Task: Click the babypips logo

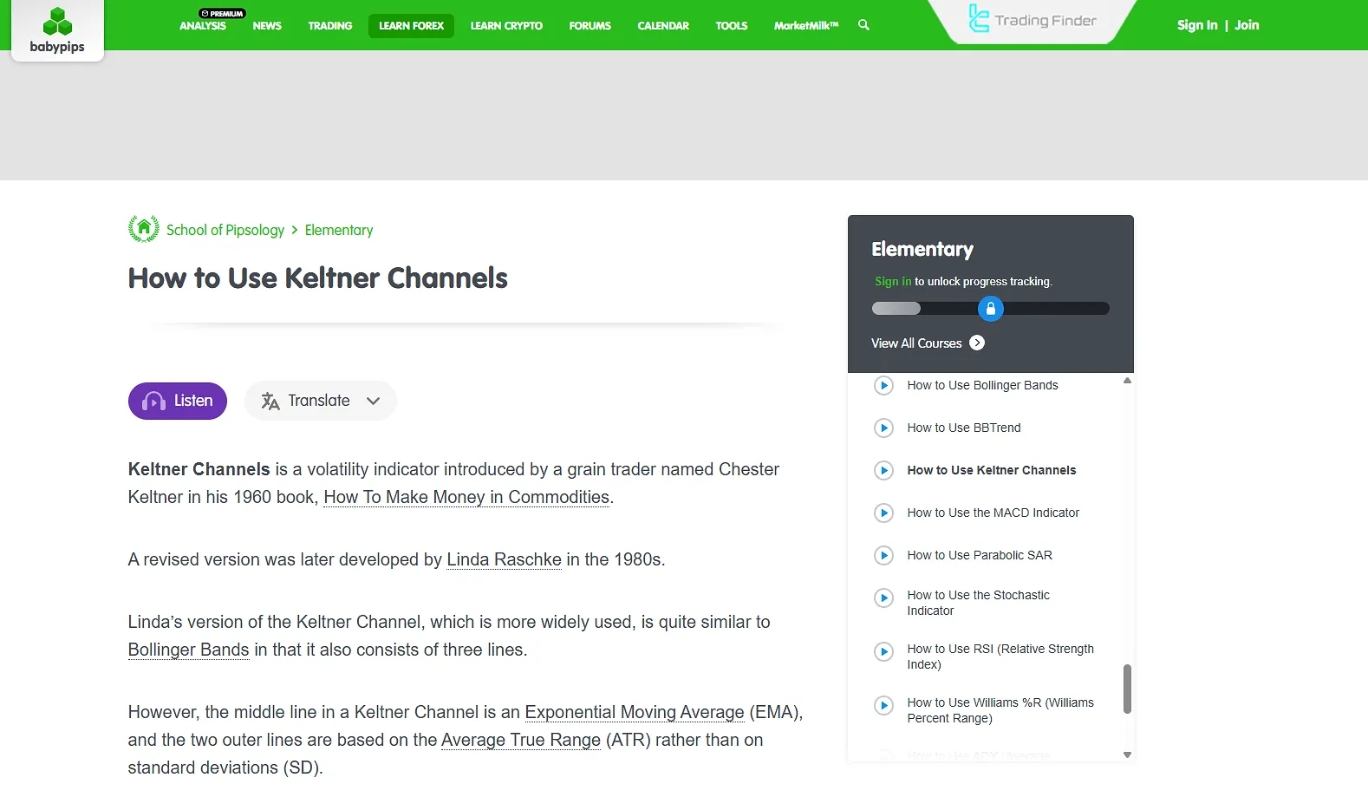Action: point(57,30)
